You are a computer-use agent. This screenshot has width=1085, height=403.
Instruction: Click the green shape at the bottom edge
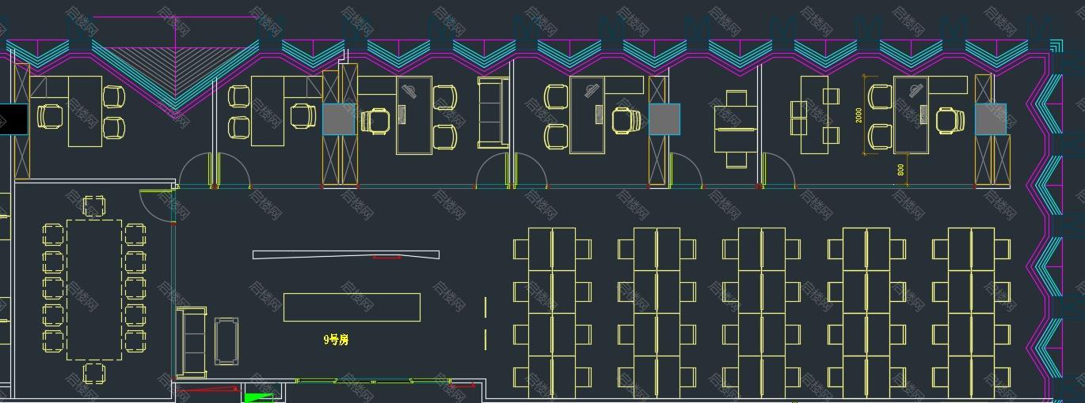[258, 397]
